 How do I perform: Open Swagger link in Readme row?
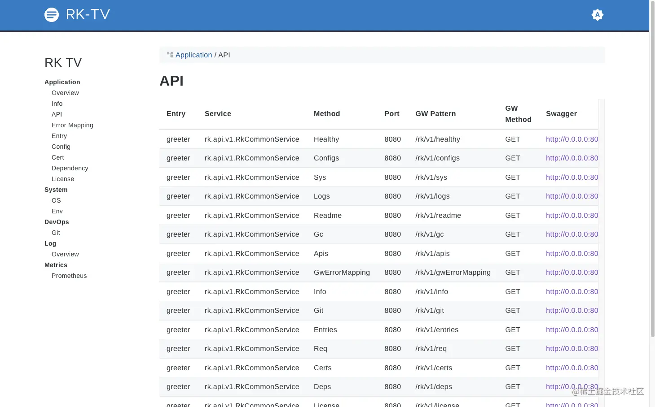pyautogui.click(x=572, y=216)
